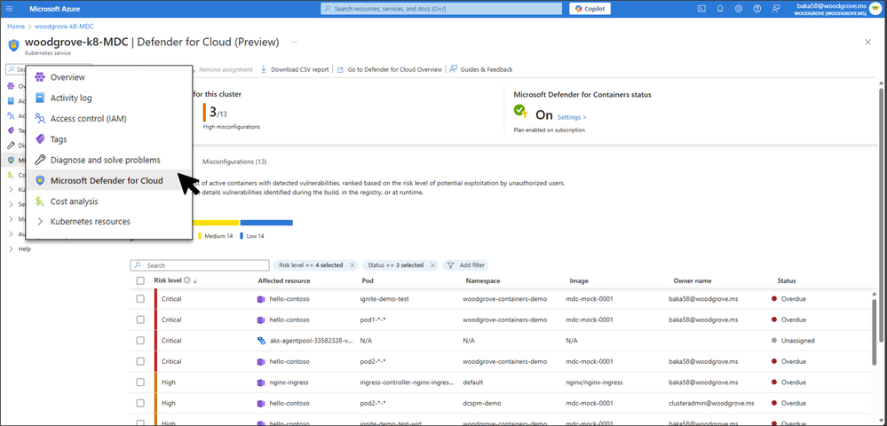This screenshot has height=426, width=887.
Task: Click the Add filter funnel icon
Action: (x=451, y=265)
